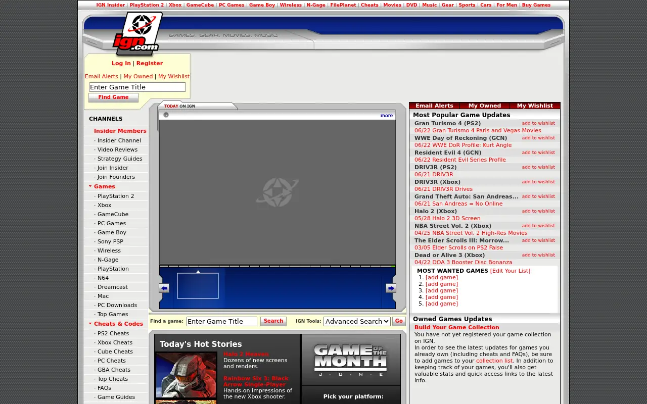Image resolution: width=647 pixels, height=404 pixels.
Task: Click the more link in the Today panel
Action: (387, 116)
